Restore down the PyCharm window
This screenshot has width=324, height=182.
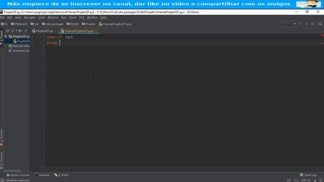tap(307, 12)
